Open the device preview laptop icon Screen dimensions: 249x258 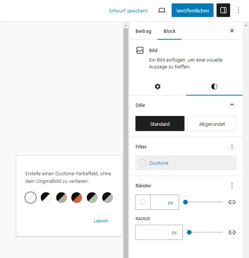[x=162, y=10]
